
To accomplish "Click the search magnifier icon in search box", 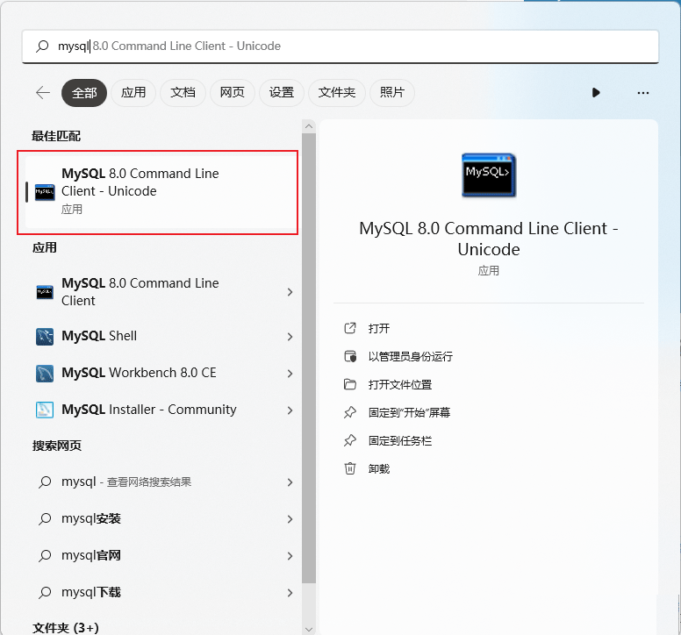I will (x=42, y=46).
